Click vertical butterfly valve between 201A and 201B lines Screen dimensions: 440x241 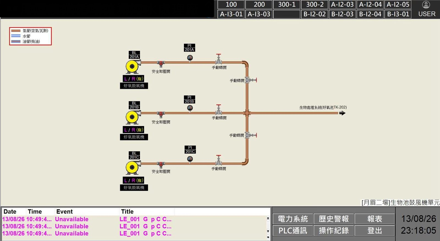(251, 80)
